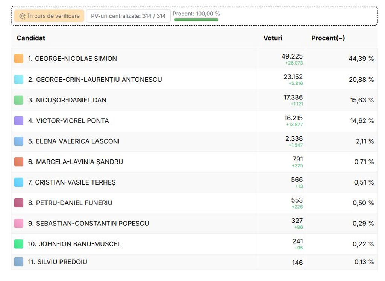Click the green 100% progress bar
Viewport: 385px width, 281px height.
(x=196, y=20)
